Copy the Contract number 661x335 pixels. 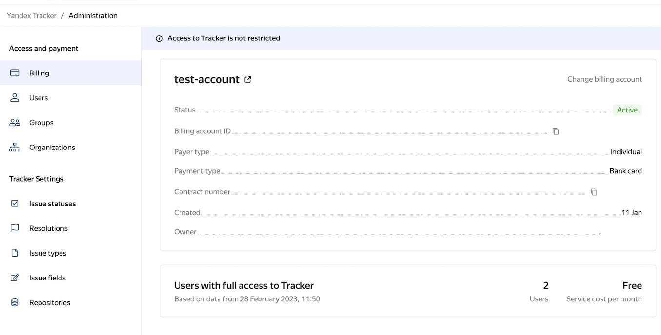tap(594, 192)
